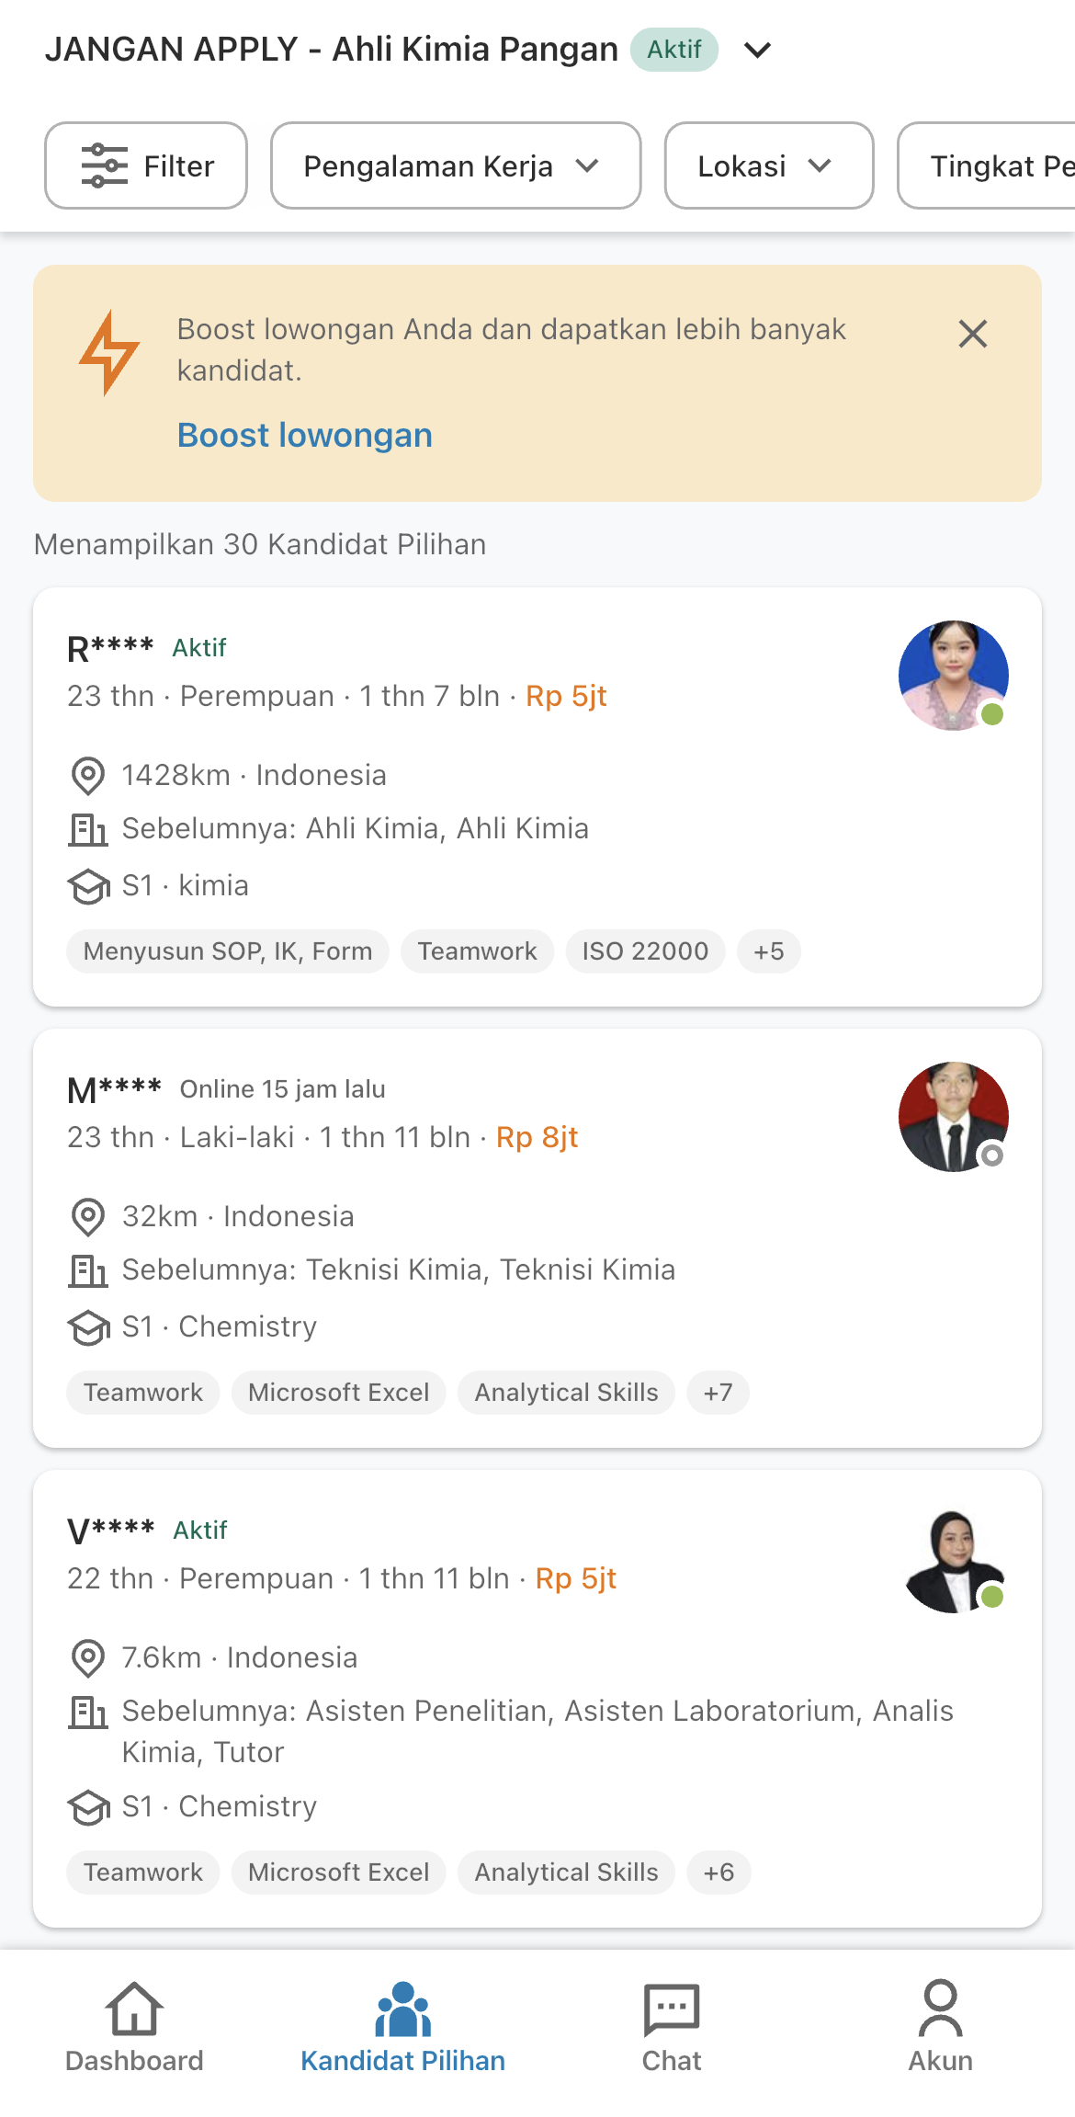
Task: Expand the JANGAN APPLY job title chevron
Action: pyautogui.click(x=756, y=51)
